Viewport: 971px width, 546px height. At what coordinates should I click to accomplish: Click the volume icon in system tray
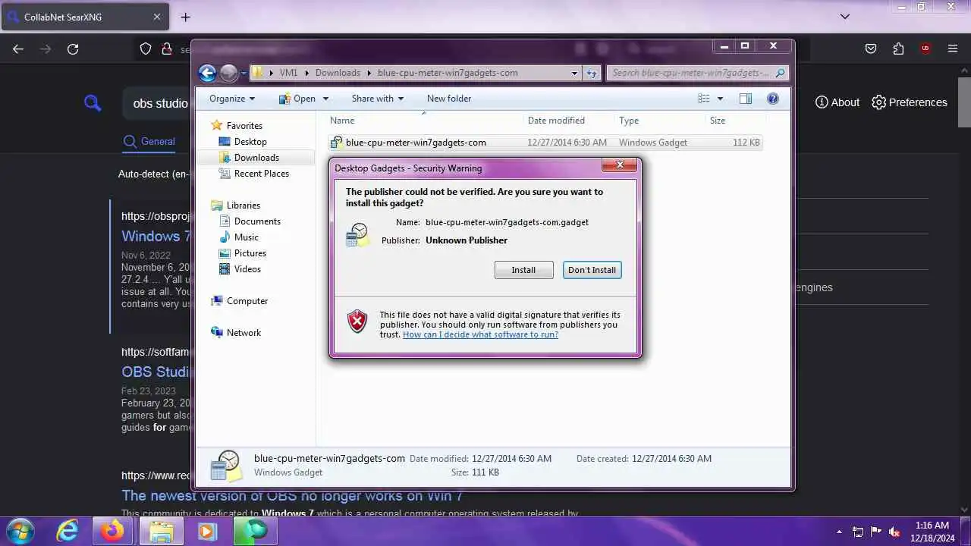click(x=894, y=532)
